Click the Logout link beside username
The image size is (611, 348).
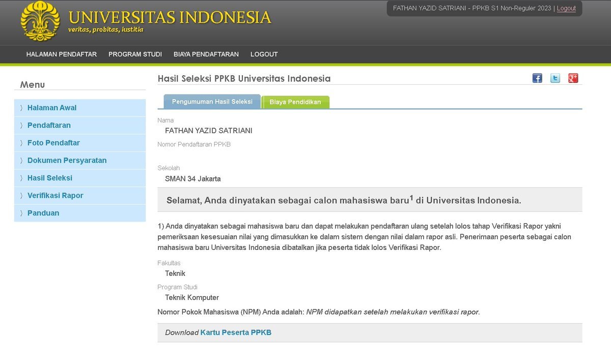point(566,9)
